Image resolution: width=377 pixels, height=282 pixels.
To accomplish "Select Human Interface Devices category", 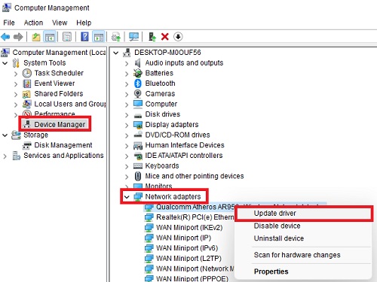I will (x=185, y=145).
